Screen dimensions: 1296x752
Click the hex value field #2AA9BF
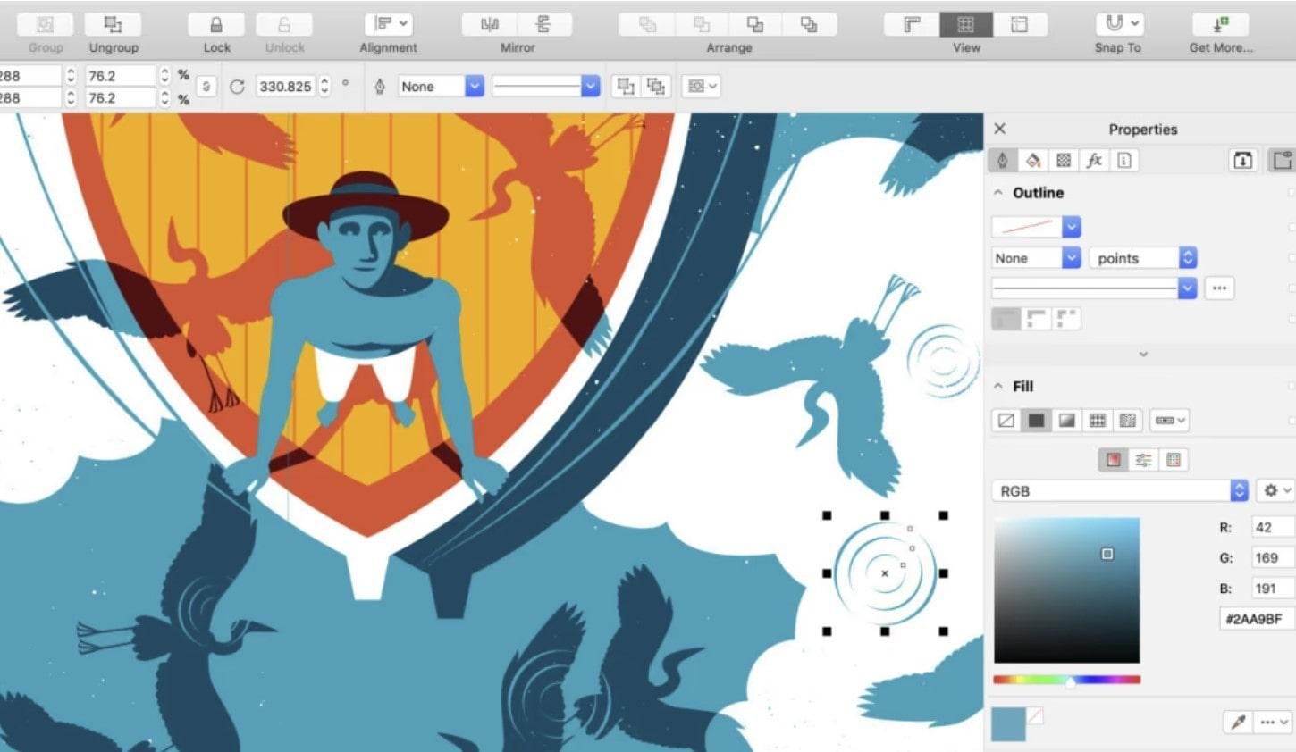point(1258,619)
